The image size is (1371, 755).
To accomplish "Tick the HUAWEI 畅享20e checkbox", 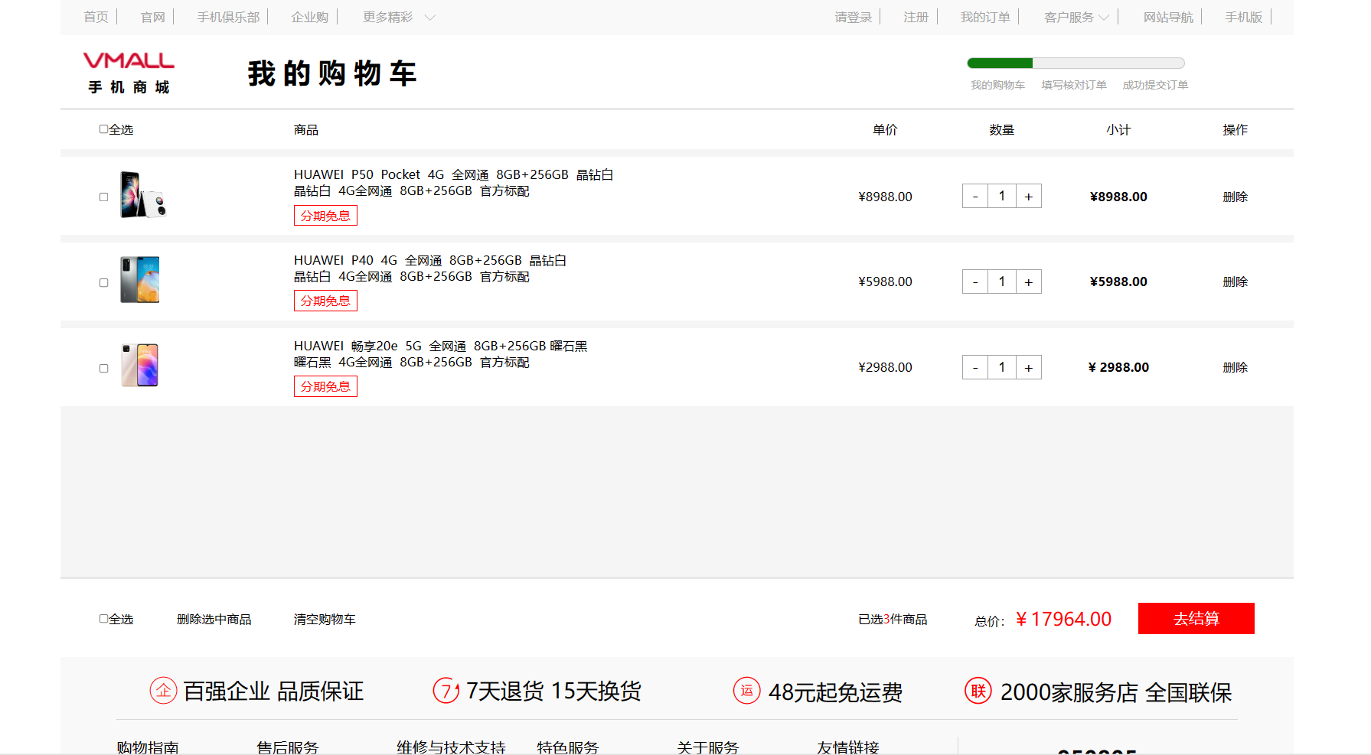I will 104,369.
